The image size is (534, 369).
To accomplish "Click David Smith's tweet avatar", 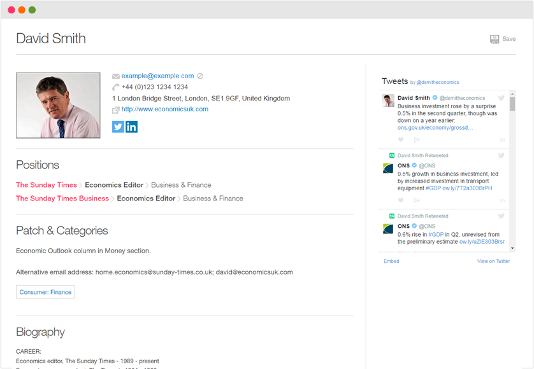I will tap(388, 101).
